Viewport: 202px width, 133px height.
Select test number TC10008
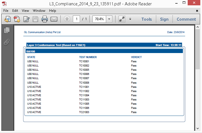click(84, 83)
